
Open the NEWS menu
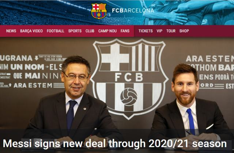[x=11, y=31]
